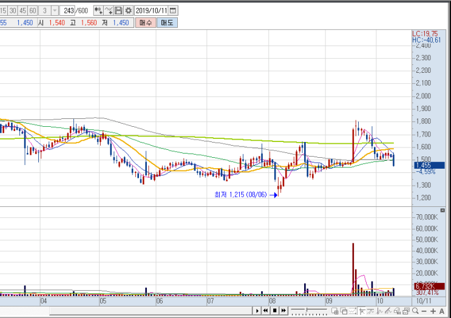Click the 10/11 date label on axis
451x318 pixels.
[424, 301]
